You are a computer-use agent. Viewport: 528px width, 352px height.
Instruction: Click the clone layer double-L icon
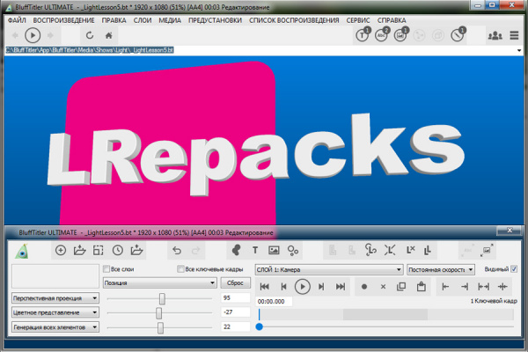[x=428, y=250]
